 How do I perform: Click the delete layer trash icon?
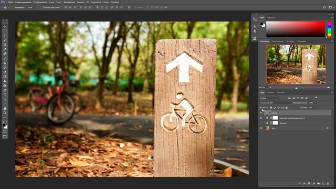click(328, 184)
